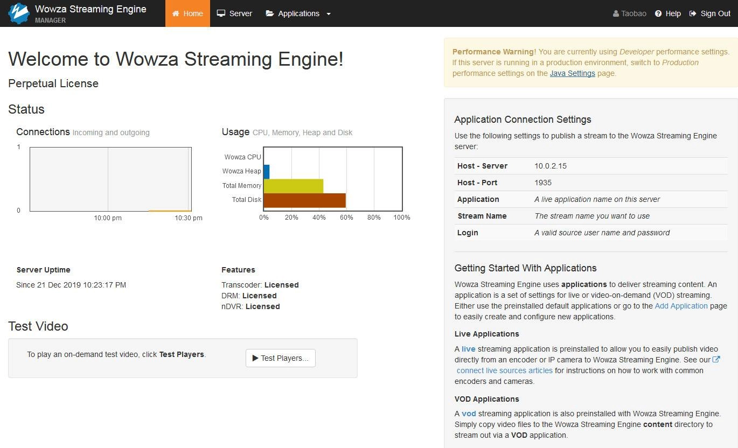This screenshot has height=448, width=738.
Task: Click the Performance Warning bold text
Action: (x=493, y=52)
